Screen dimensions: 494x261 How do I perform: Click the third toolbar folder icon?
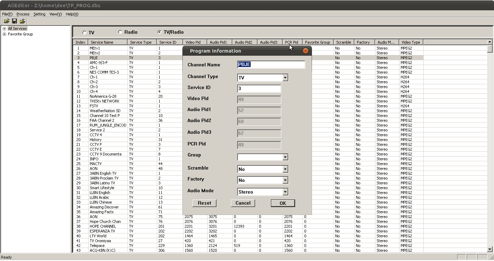[x=22, y=21]
